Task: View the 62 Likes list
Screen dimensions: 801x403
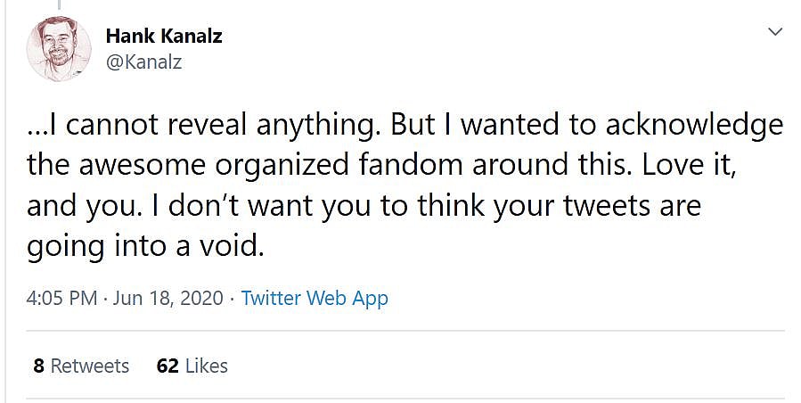Action: tap(192, 366)
